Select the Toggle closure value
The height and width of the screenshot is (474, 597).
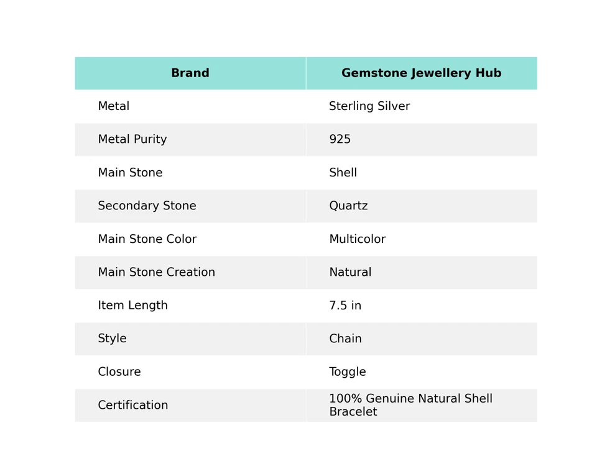tap(348, 372)
